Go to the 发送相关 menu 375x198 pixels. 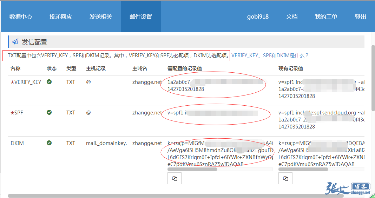pos(101,16)
